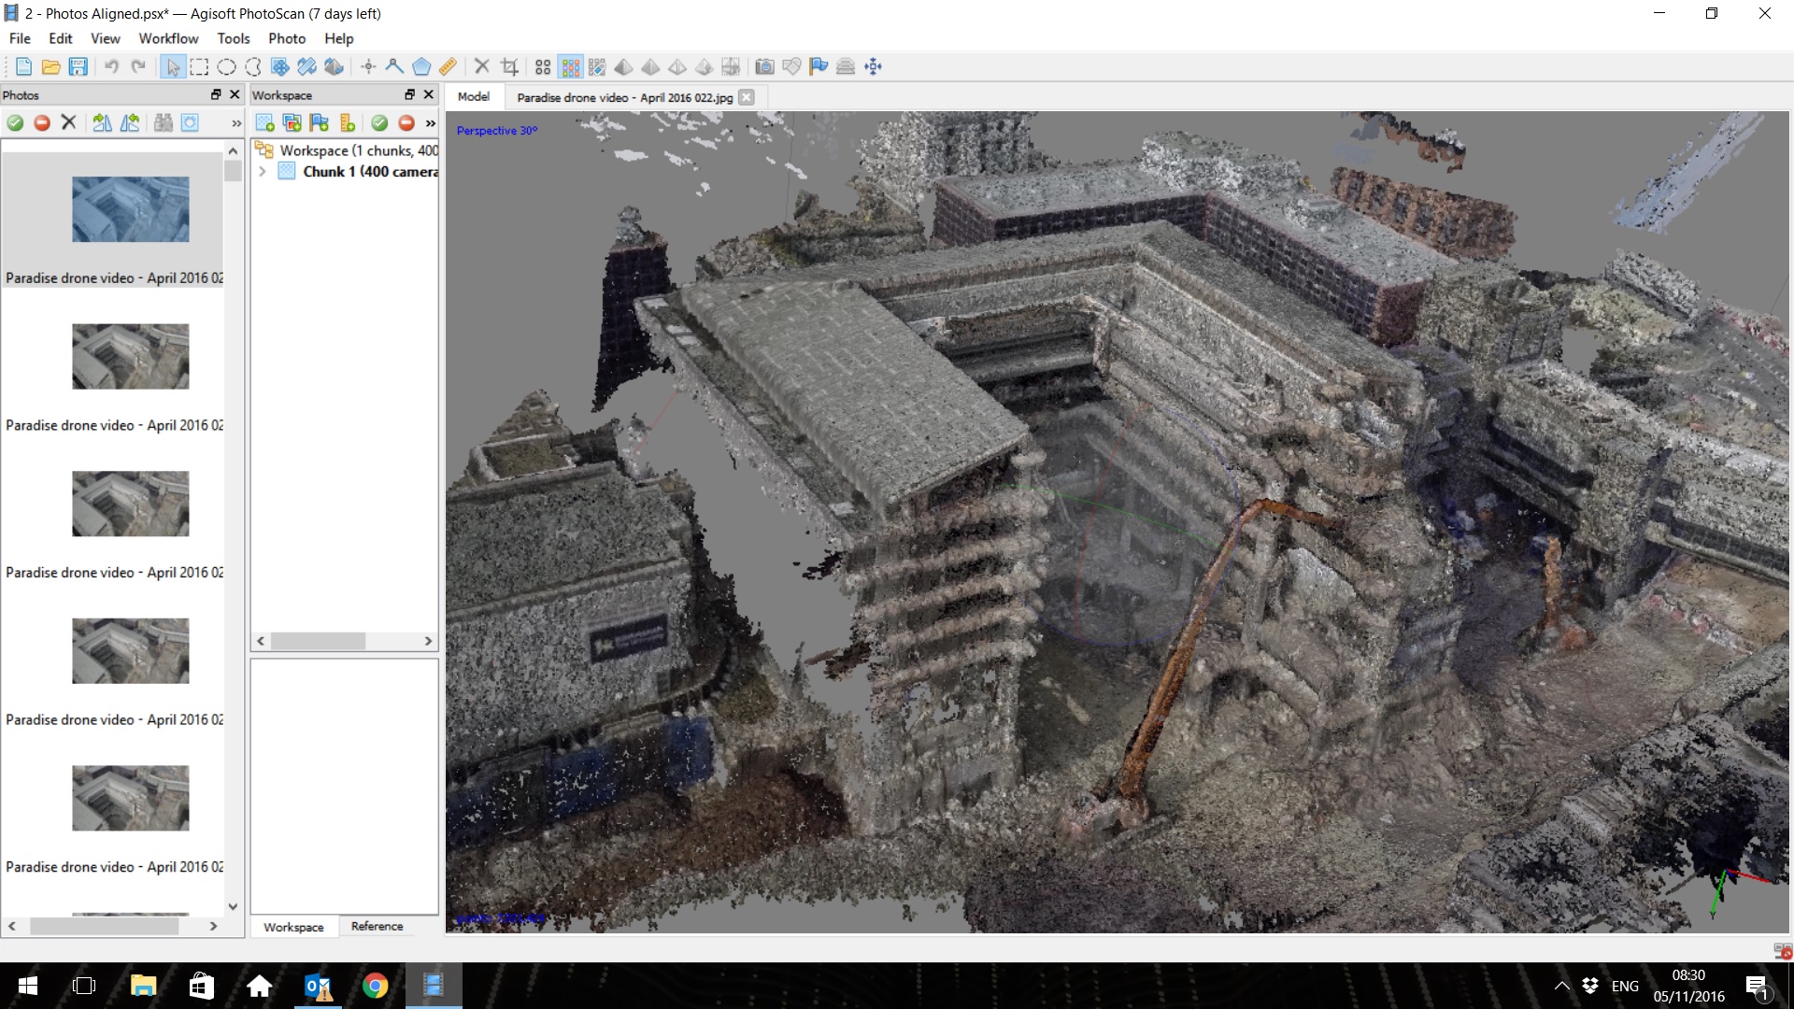The width and height of the screenshot is (1794, 1009).
Task: Select the Rectangle Selection tool
Action: (199, 66)
